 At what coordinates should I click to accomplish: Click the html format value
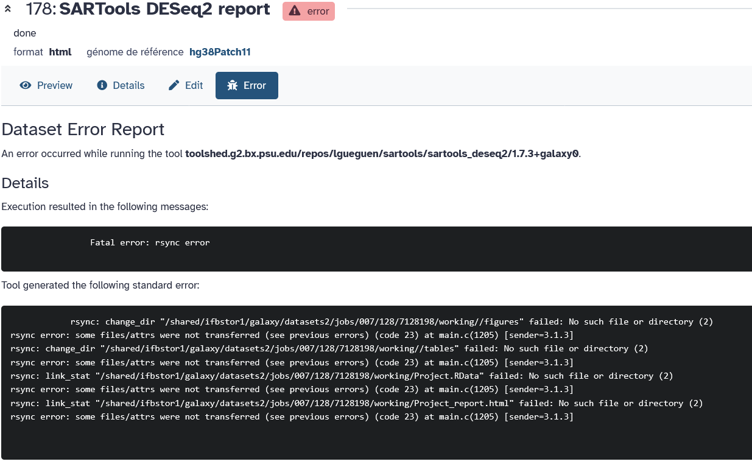(x=60, y=52)
